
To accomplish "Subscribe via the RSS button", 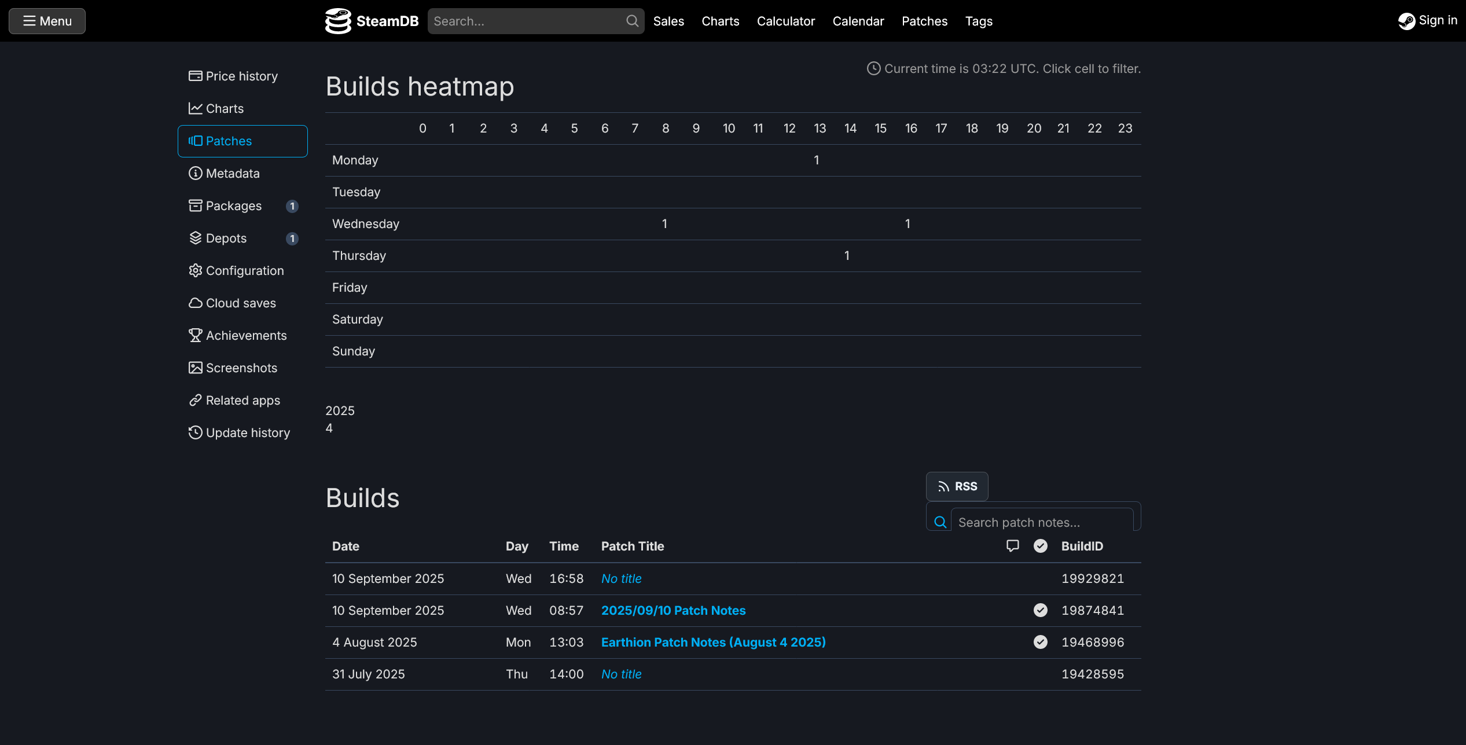I will click(957, 487).
